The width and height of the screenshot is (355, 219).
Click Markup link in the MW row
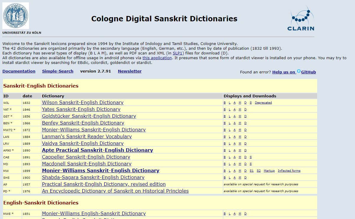(269, 171)
